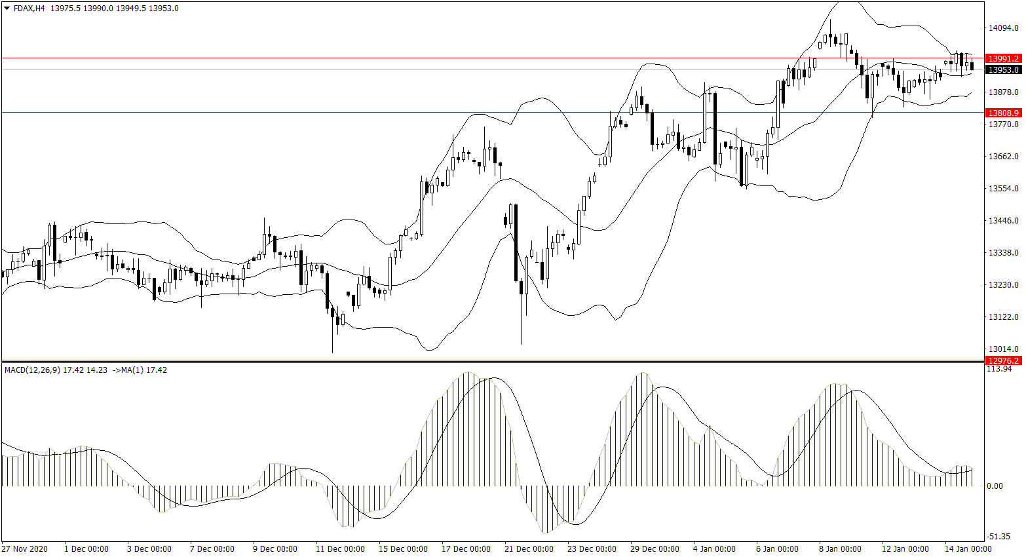The height and width of the screenshot is (557, 1026).
Task: Click the 113.94 MACD scale value
Action: (999, 369)
